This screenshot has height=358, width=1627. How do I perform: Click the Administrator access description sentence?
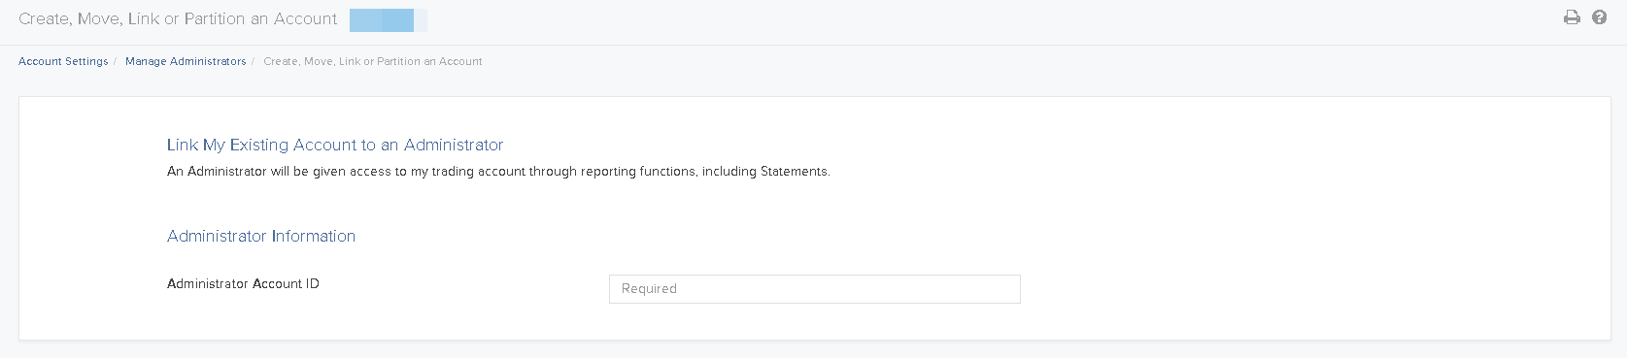(498, 172)
